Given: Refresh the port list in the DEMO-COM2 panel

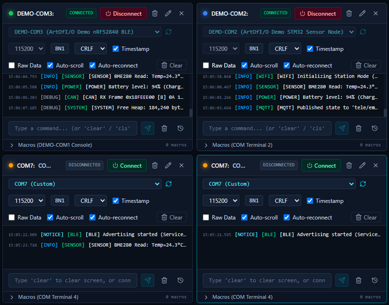Looking at the screenshot, I should [363, 32].
